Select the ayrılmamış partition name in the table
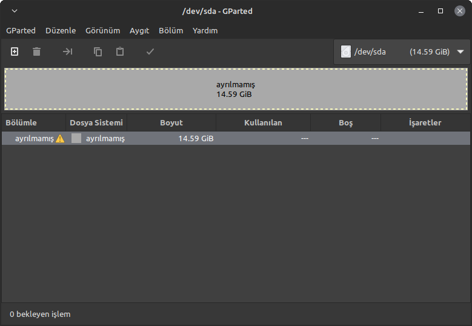Viewport: 472px width, 326px height. pyautogui.click(x=35, y=139)
